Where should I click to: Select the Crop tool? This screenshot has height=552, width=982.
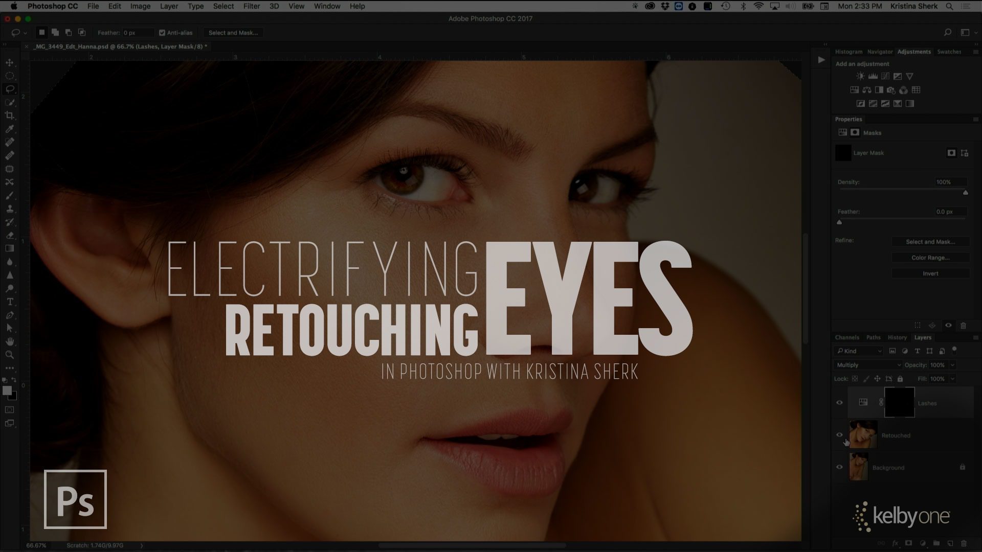point(10,116)
